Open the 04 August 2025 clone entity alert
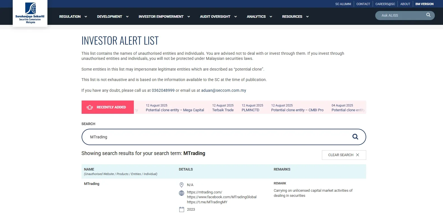The image size is (443, 216). [348, 108]
